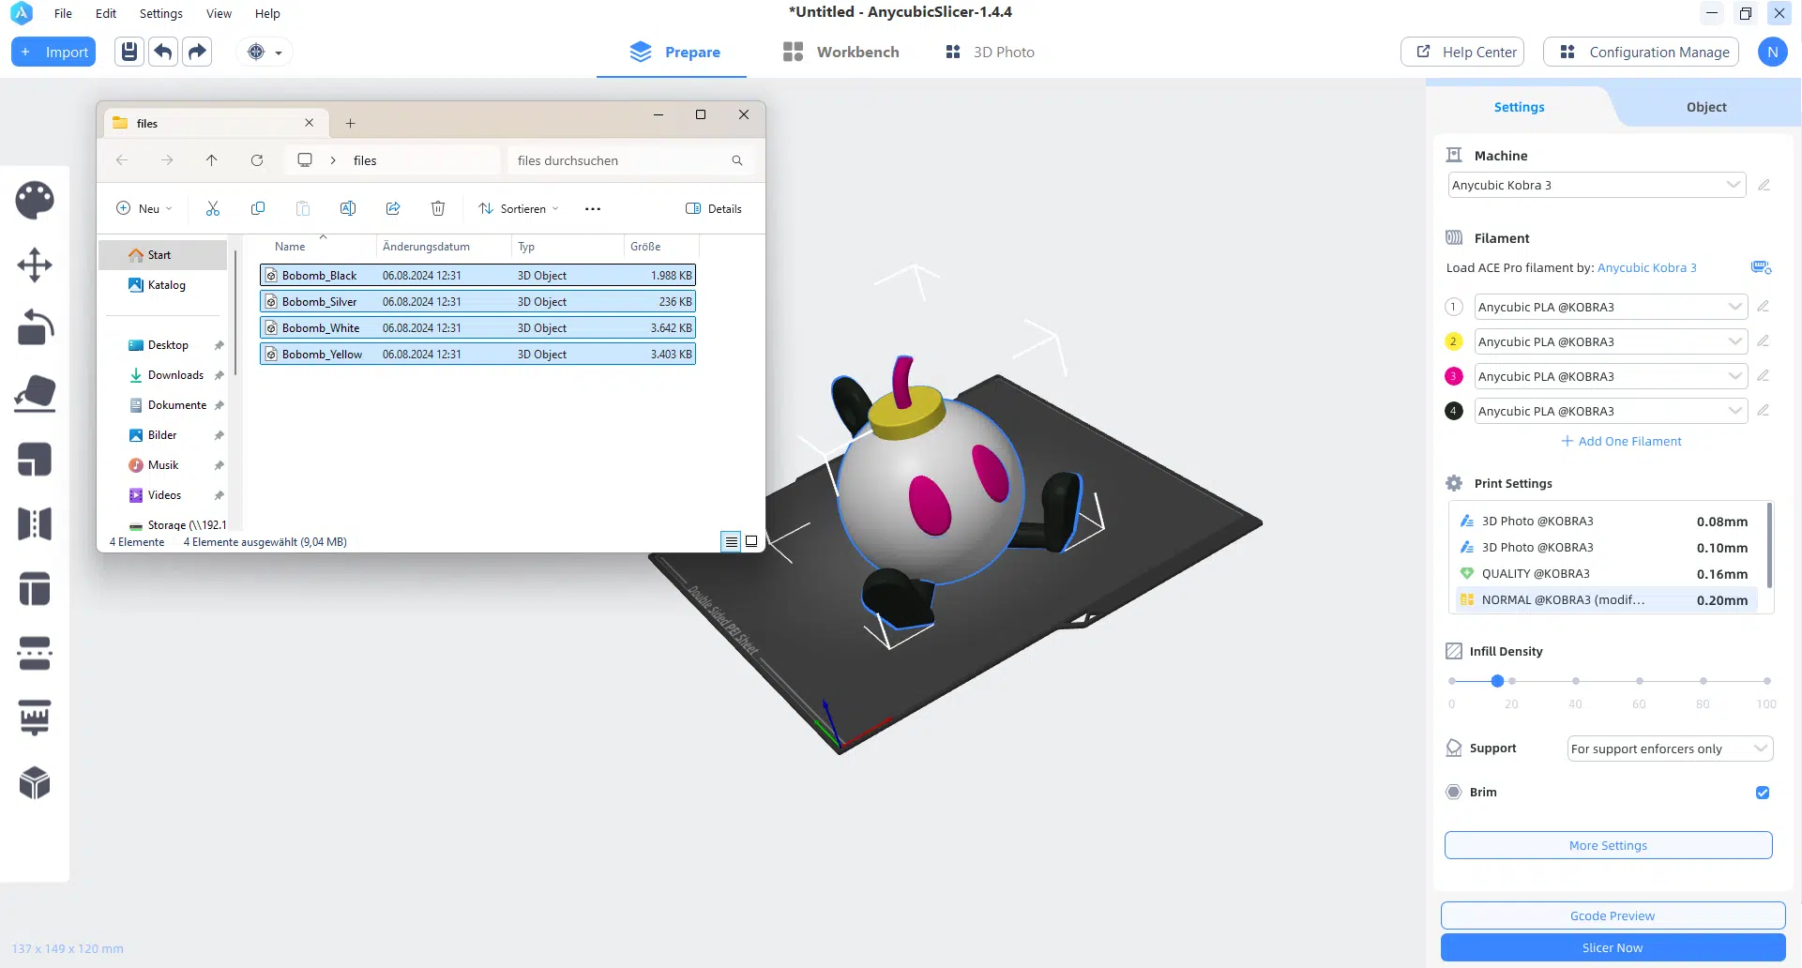The width and height of the screenshot is (1802, 968).
Task: Select the Scale tool in left sidebar
Action: tap(35, 460)
